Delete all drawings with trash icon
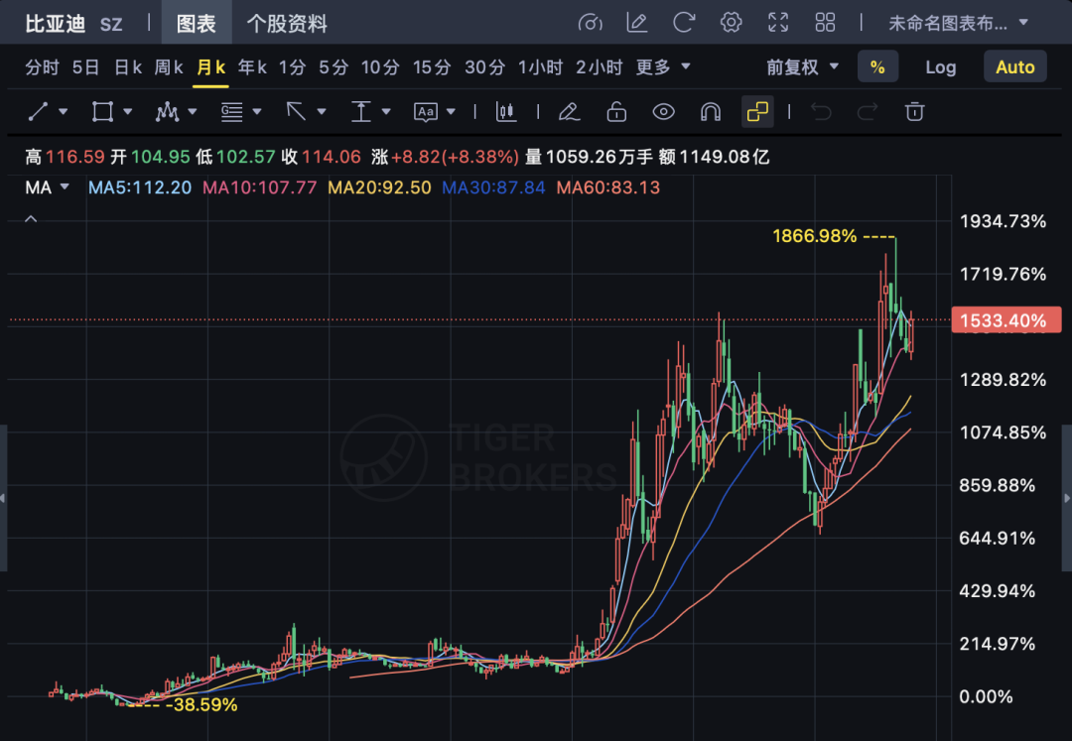Screen dimensions: 1072x741 [915, 111]
